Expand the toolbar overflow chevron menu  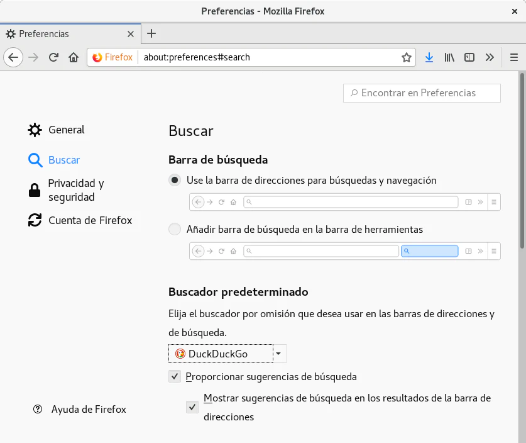click(x=490, y=57)
